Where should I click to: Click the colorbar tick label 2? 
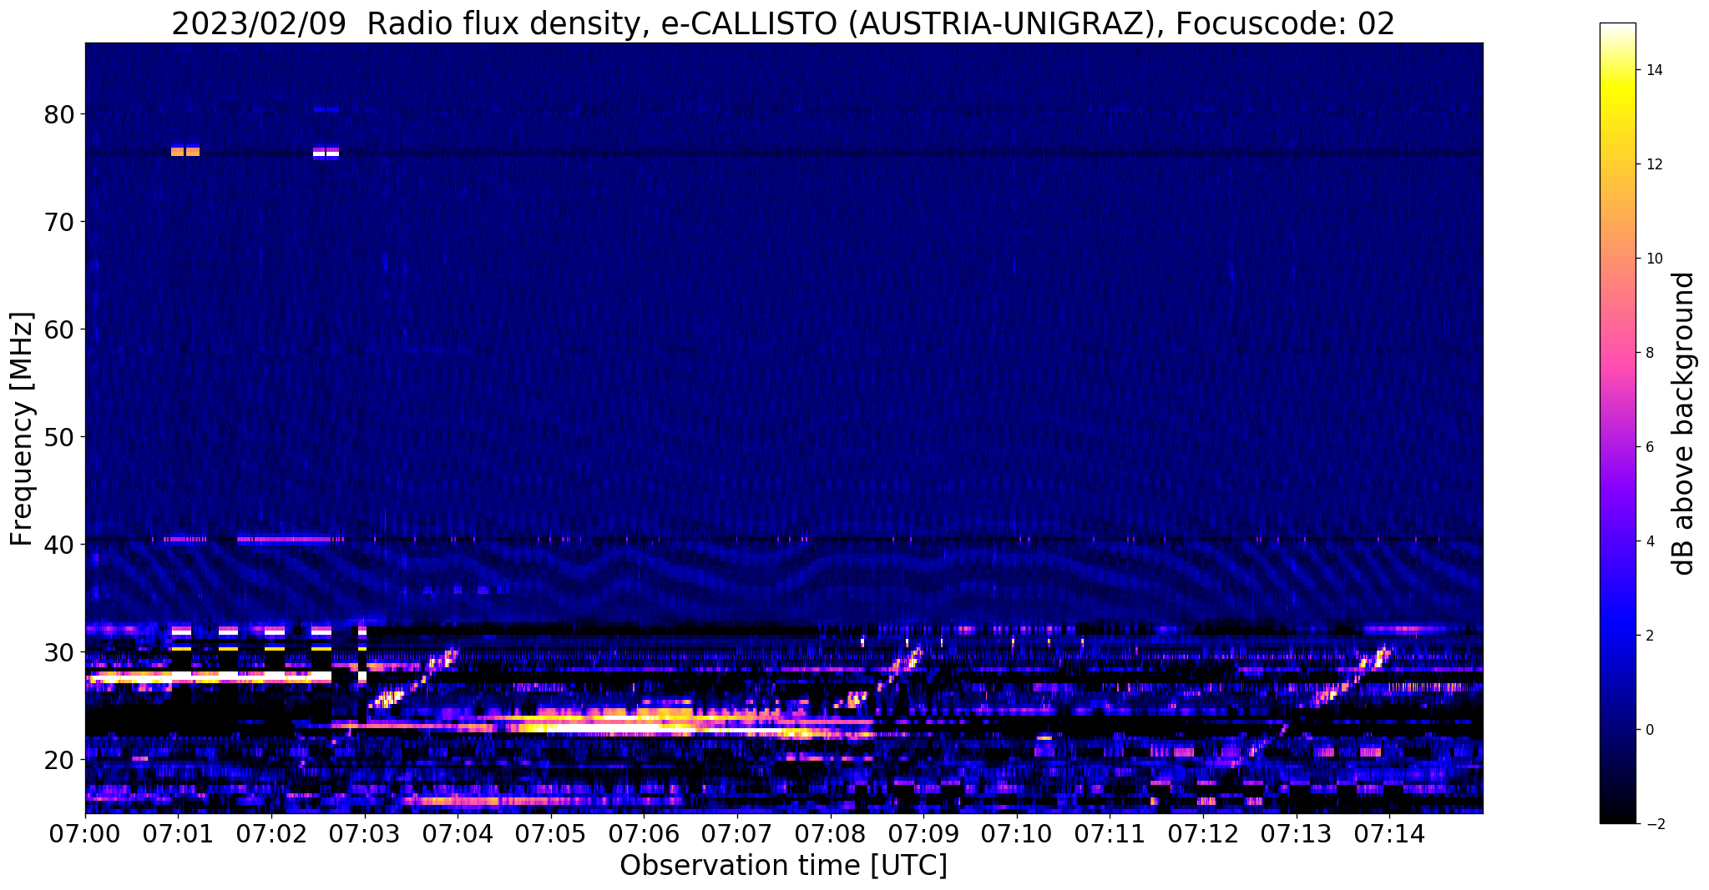(x=1649, y=636)
